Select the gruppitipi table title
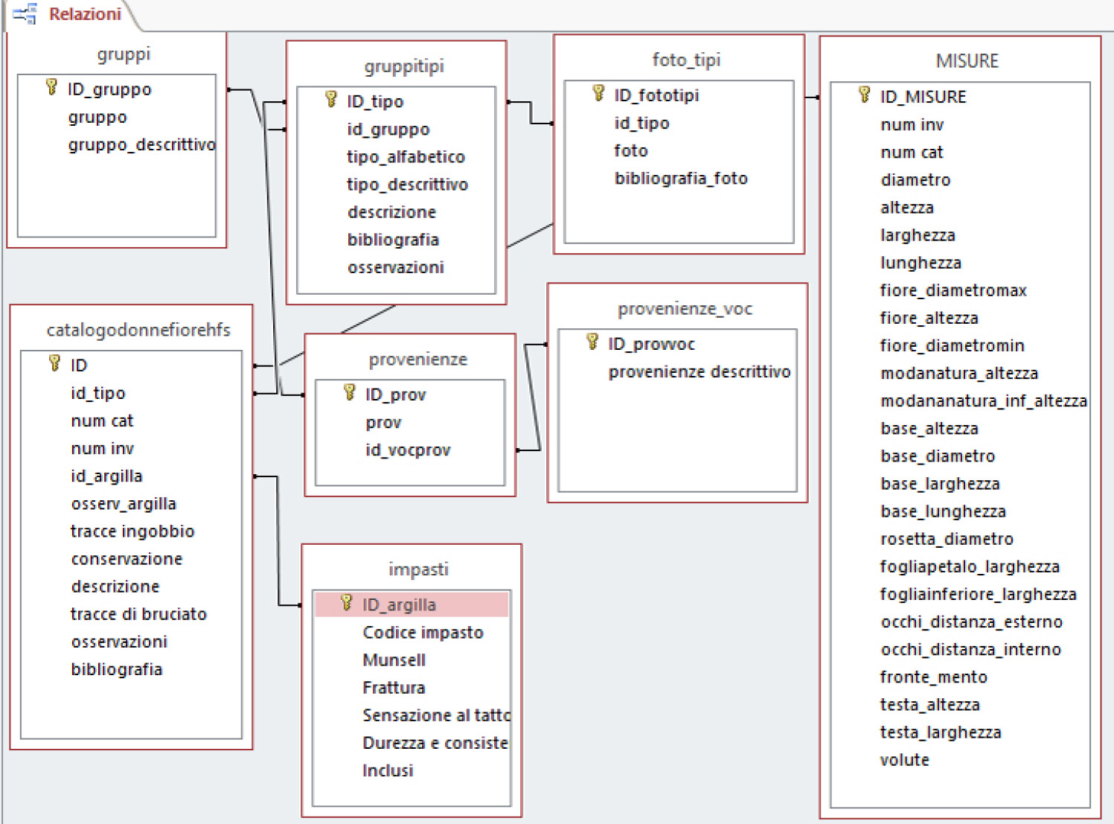The width and height of the screenshot is (1114, 824). pos(404,66)
